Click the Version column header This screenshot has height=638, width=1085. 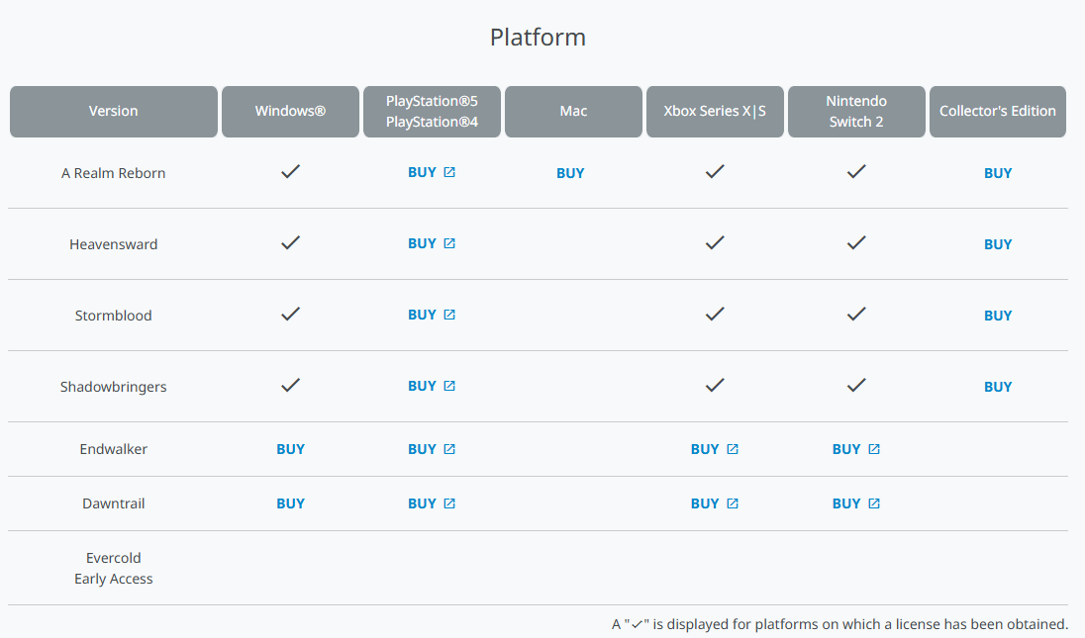[x=114, y=112]
